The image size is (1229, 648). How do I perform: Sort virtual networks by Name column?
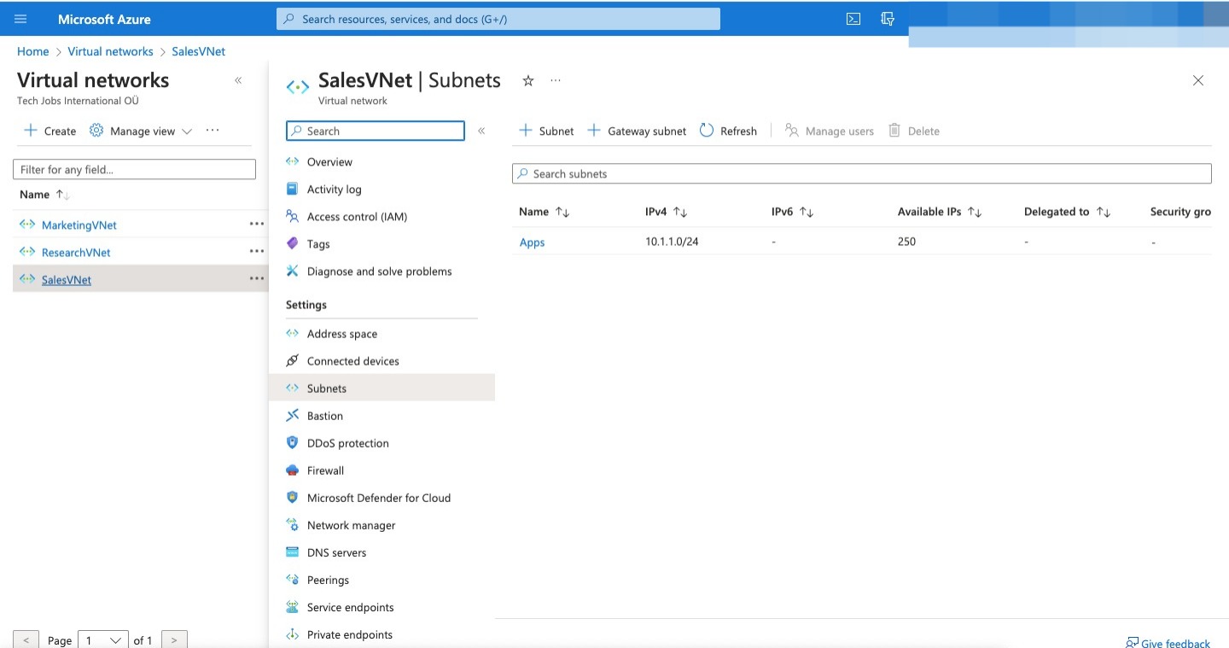coord(44,195)
